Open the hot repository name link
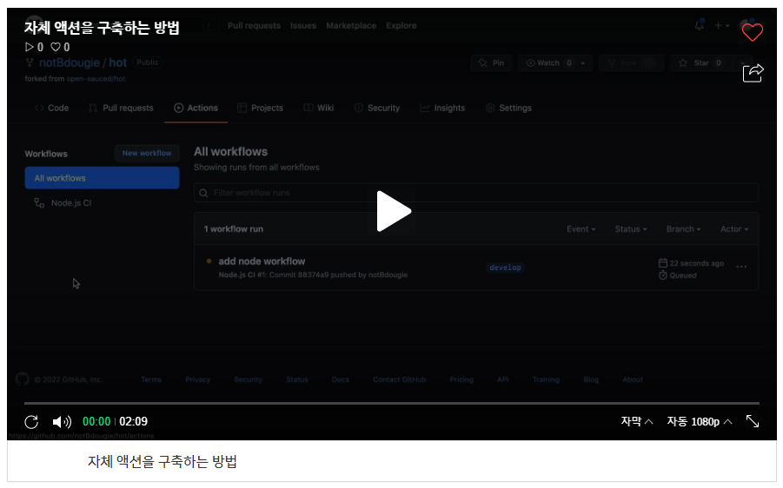The width and height of the screenshot is (783, 488). point(118,63)
